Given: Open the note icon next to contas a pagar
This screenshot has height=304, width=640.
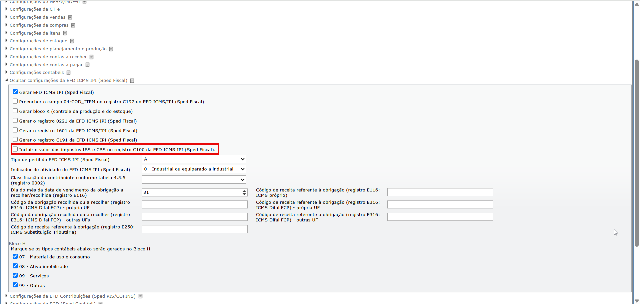Looking at the screenshot, I should 87,65.
